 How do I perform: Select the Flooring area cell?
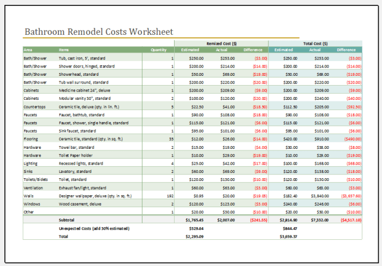click(x=31, y=139)
